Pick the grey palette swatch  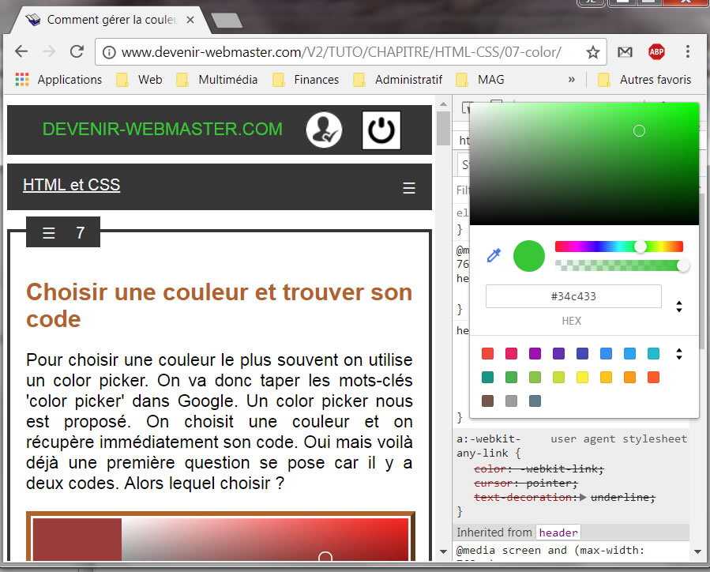(511, 401)
